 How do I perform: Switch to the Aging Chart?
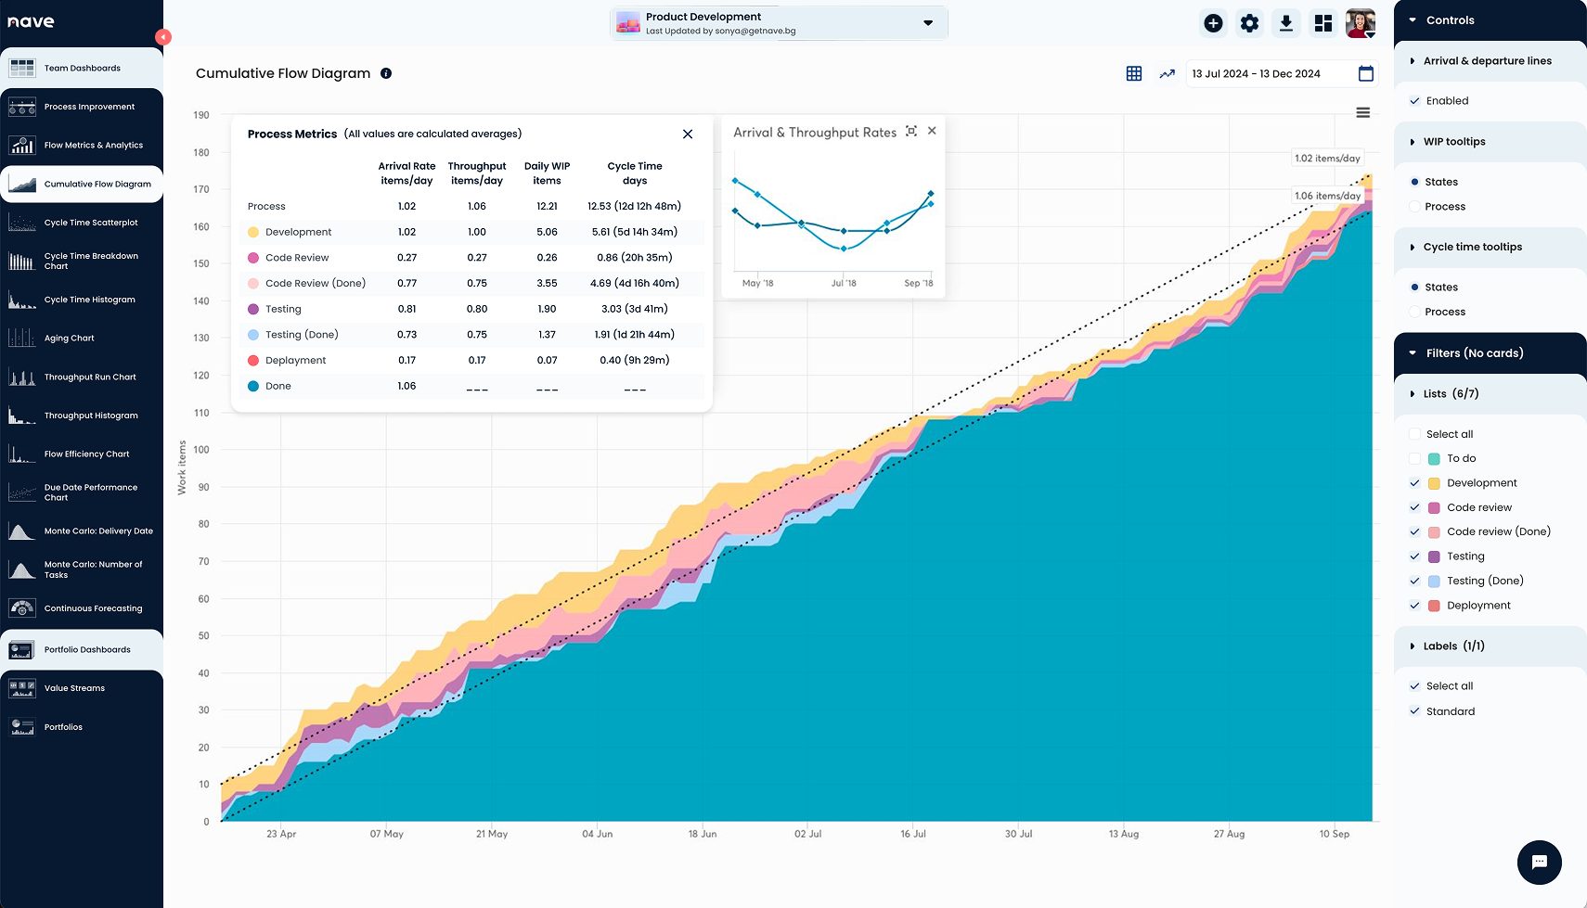69,338
